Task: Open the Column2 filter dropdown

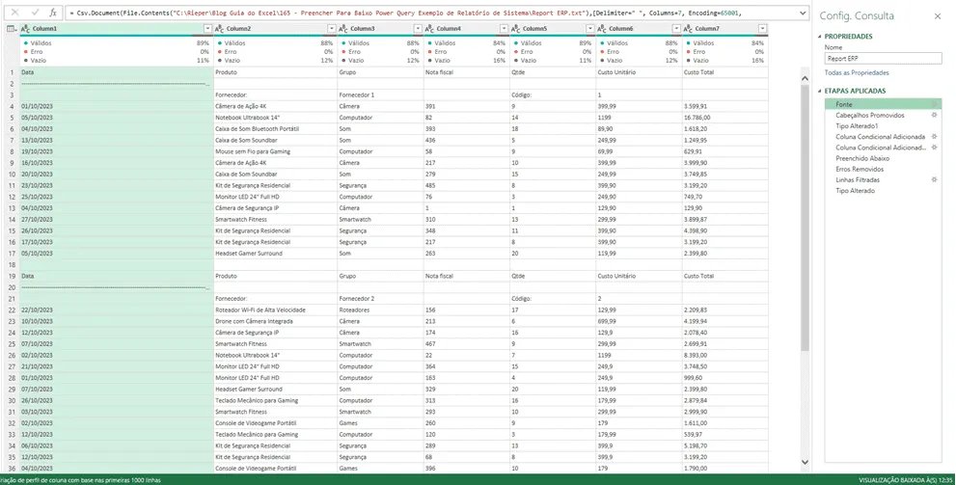Action: tap(332, 29)
